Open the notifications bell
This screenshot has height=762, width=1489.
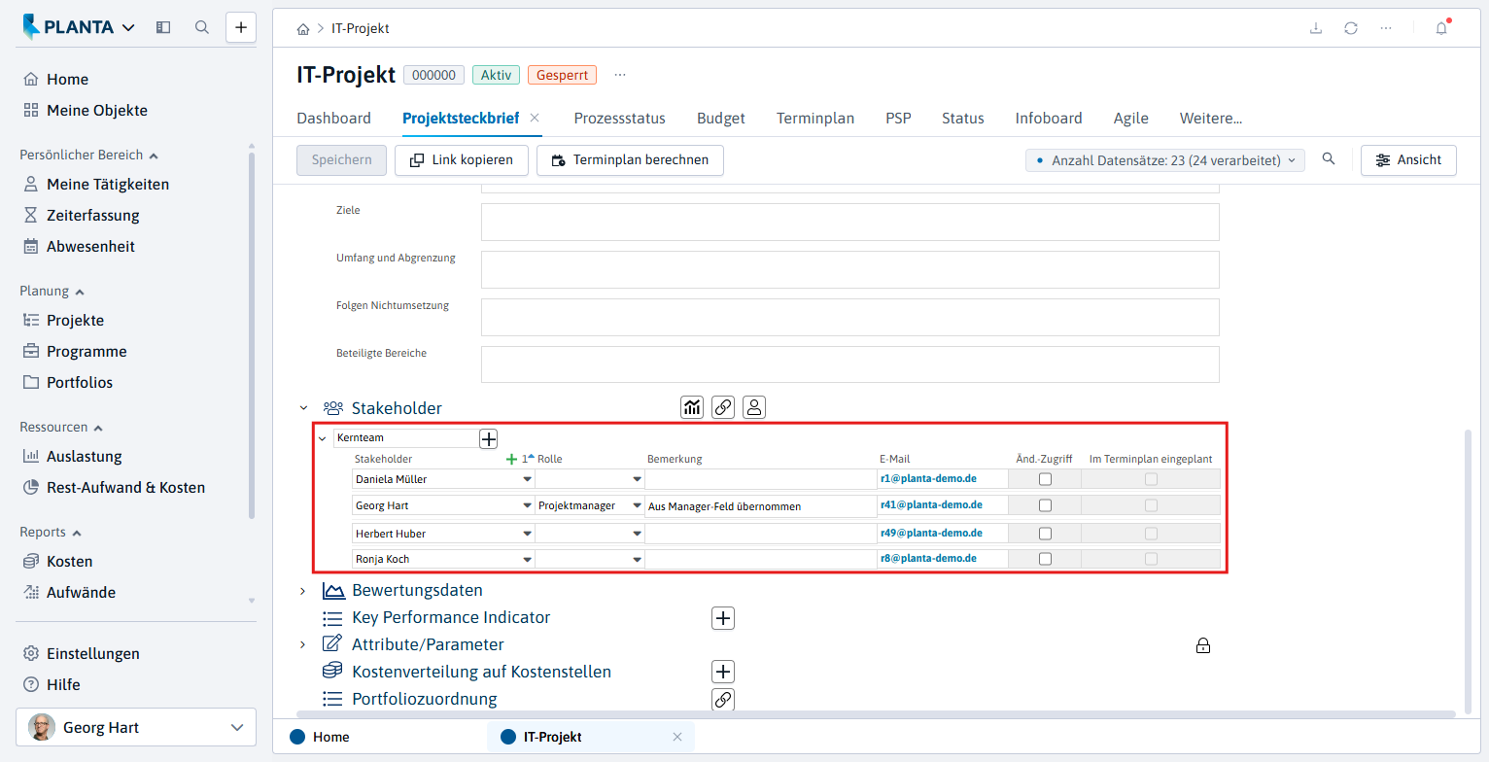[1441, 28]
